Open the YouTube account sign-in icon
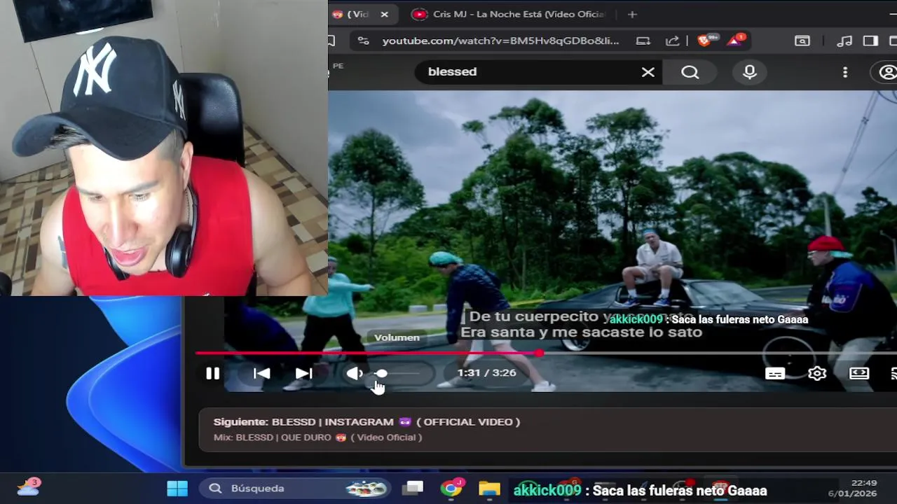This screenshot has height=504, width=897. (x=887, y=72)
